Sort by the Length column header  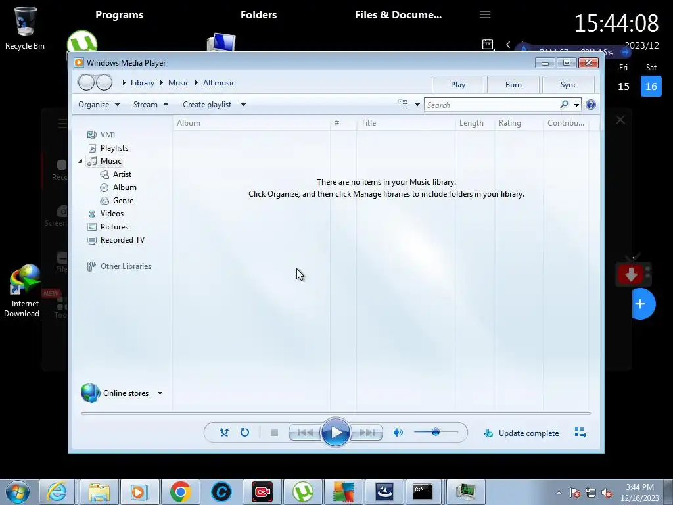(x=475, y=123)
